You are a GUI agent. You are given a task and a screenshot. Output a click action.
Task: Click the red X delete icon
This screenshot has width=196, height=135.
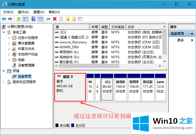(55, 19)
